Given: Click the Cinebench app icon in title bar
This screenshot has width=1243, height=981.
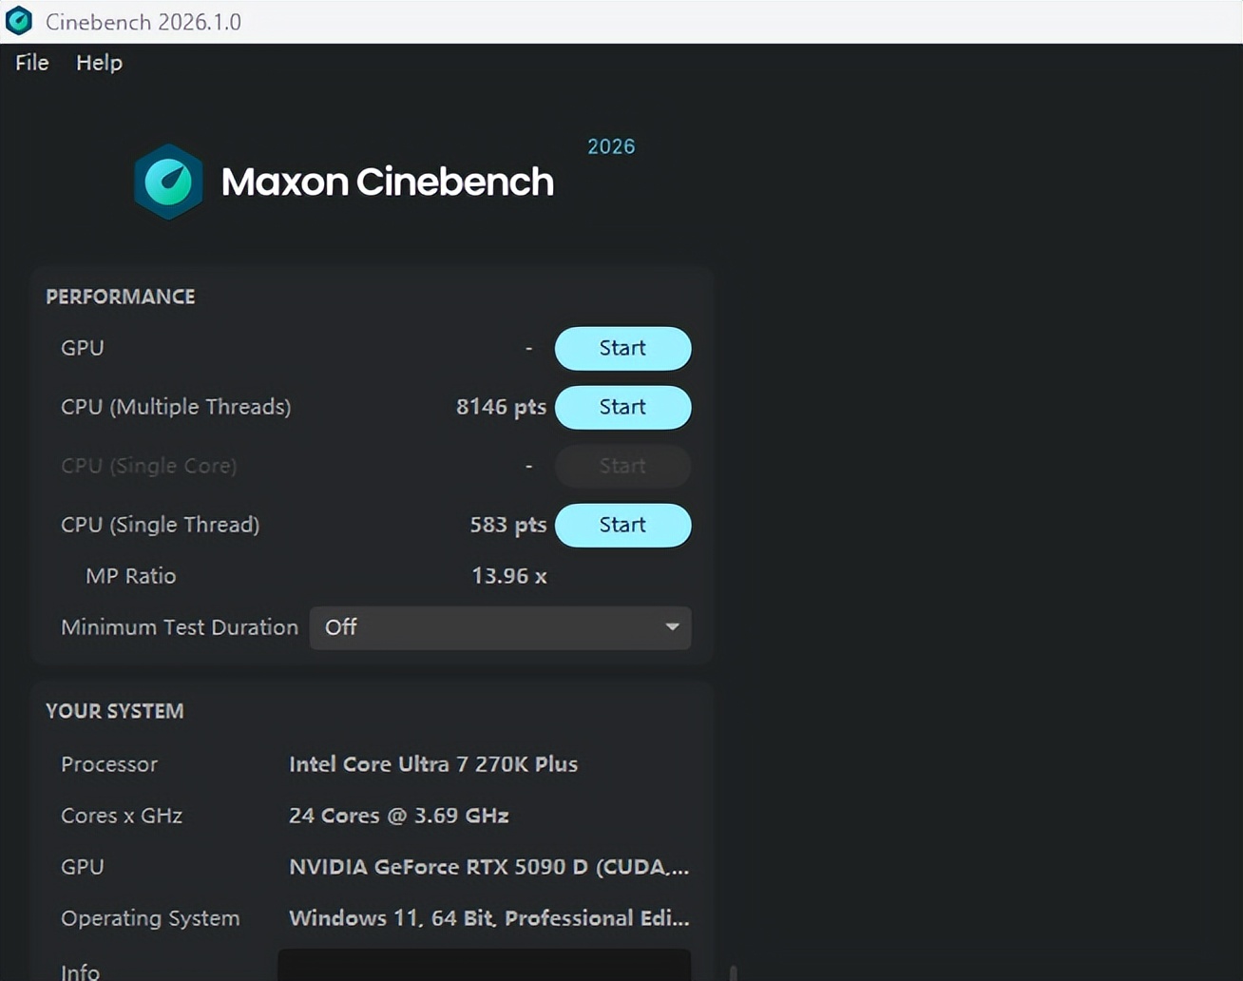Looking at the screenshot, I should click(x=19, y=21).
